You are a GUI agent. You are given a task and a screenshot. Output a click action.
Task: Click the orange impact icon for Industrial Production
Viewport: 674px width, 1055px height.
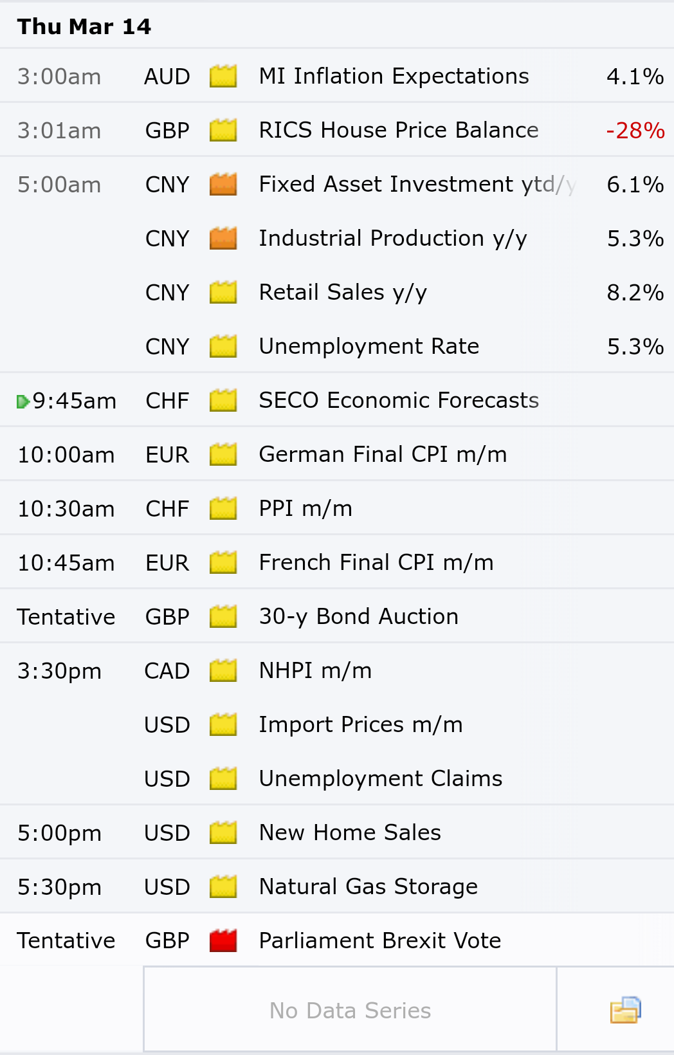click(x=223, y=238)
